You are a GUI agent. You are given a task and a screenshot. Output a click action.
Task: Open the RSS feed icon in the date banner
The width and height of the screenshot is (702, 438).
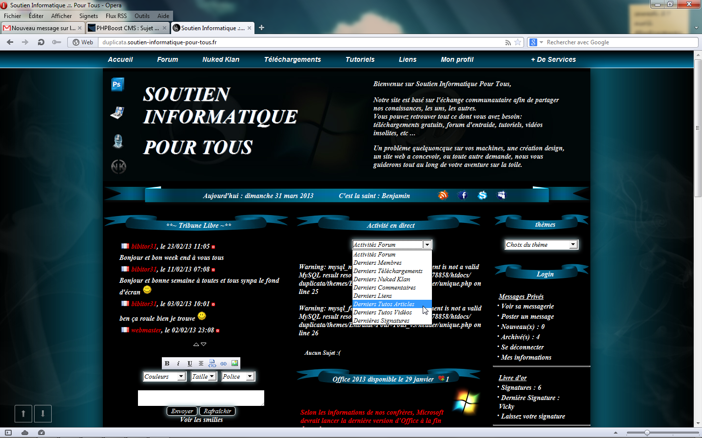pyautogui.click(x=443, y=195)
